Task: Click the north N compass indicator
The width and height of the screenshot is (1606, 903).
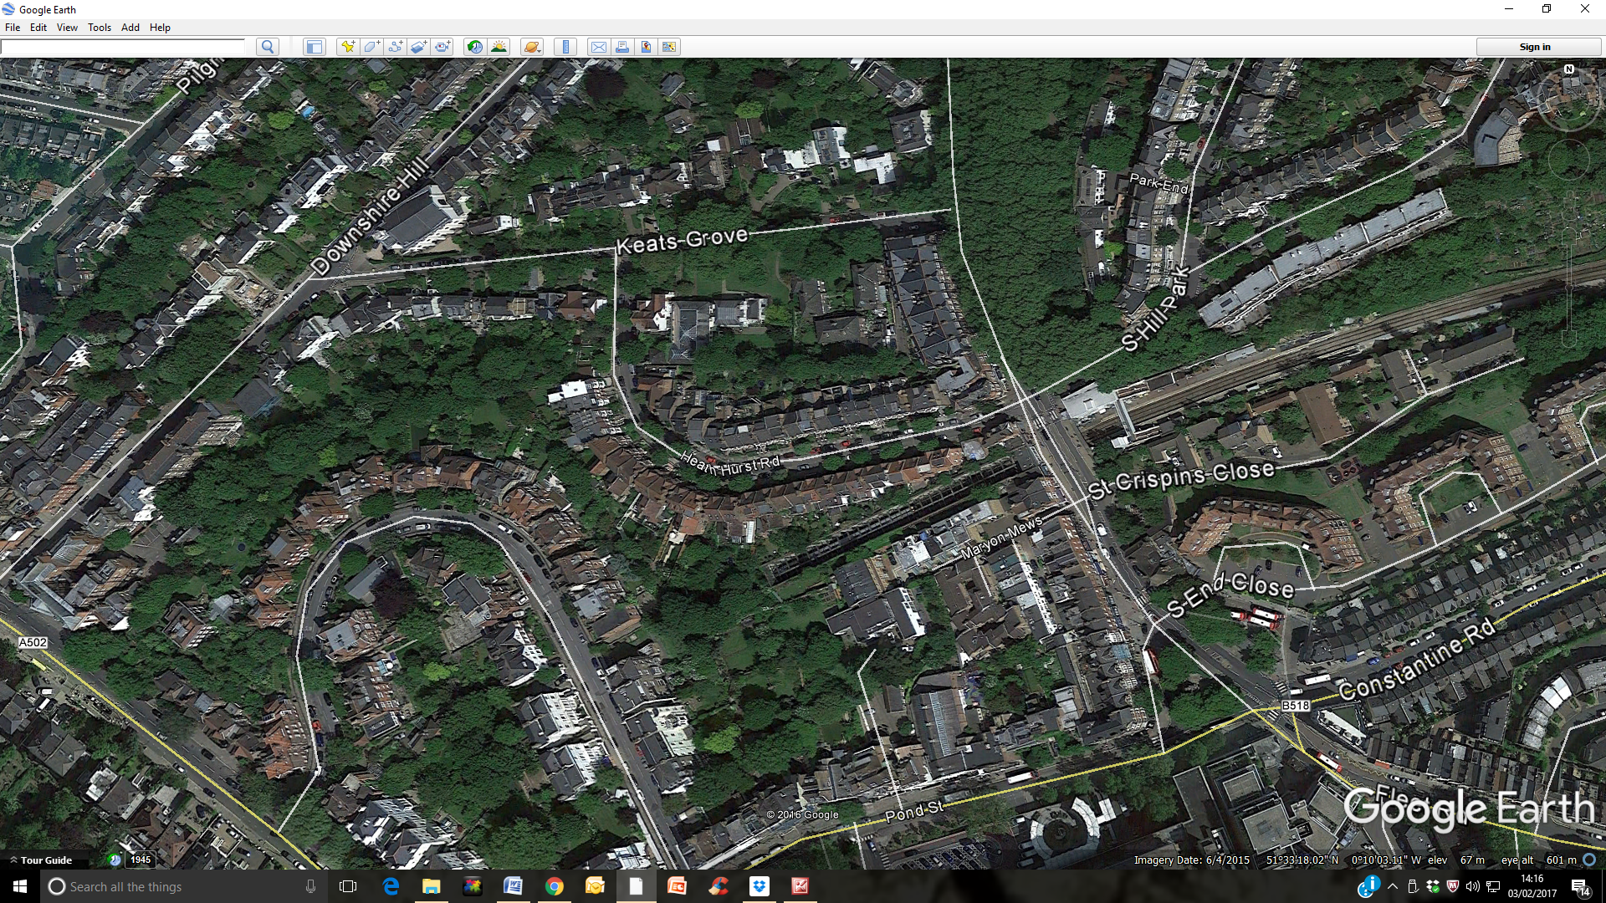Action: [1569, 69]
